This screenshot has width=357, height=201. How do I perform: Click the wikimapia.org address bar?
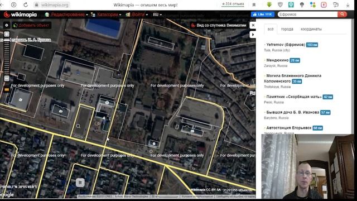(52, 4)
